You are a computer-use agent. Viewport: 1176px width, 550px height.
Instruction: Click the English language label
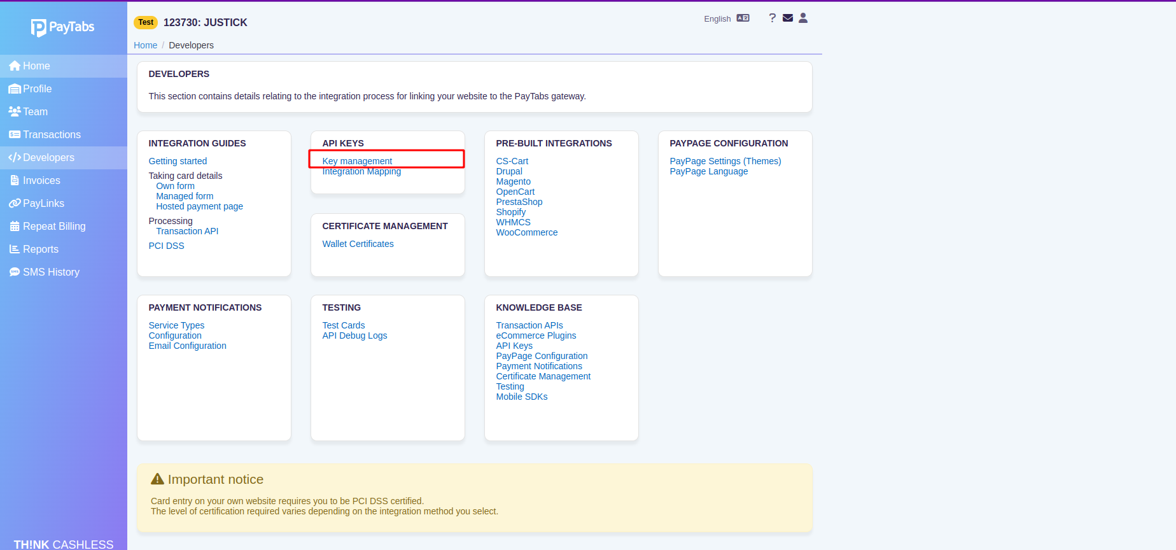(x=717, y=19)
